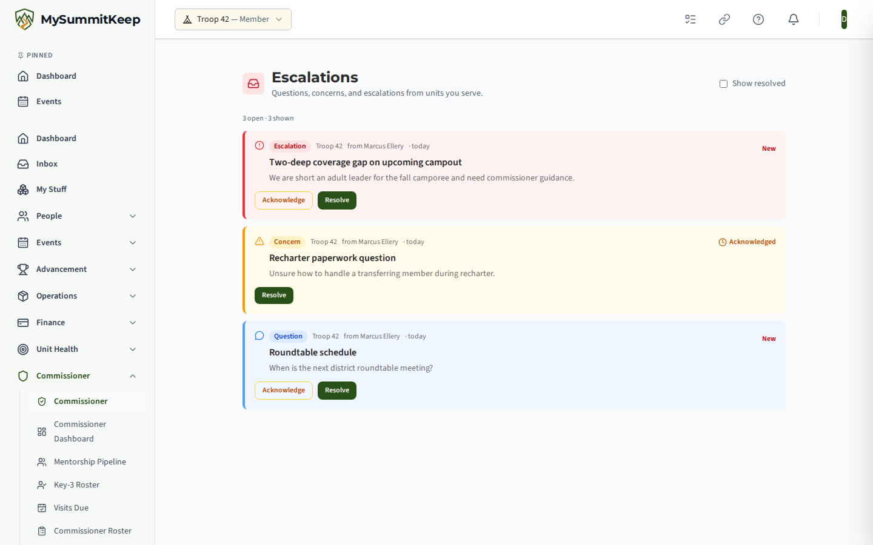Viewport: 873px width, 545px height.
Task: Open Visits Due page
Action: (x=87, y=508)
